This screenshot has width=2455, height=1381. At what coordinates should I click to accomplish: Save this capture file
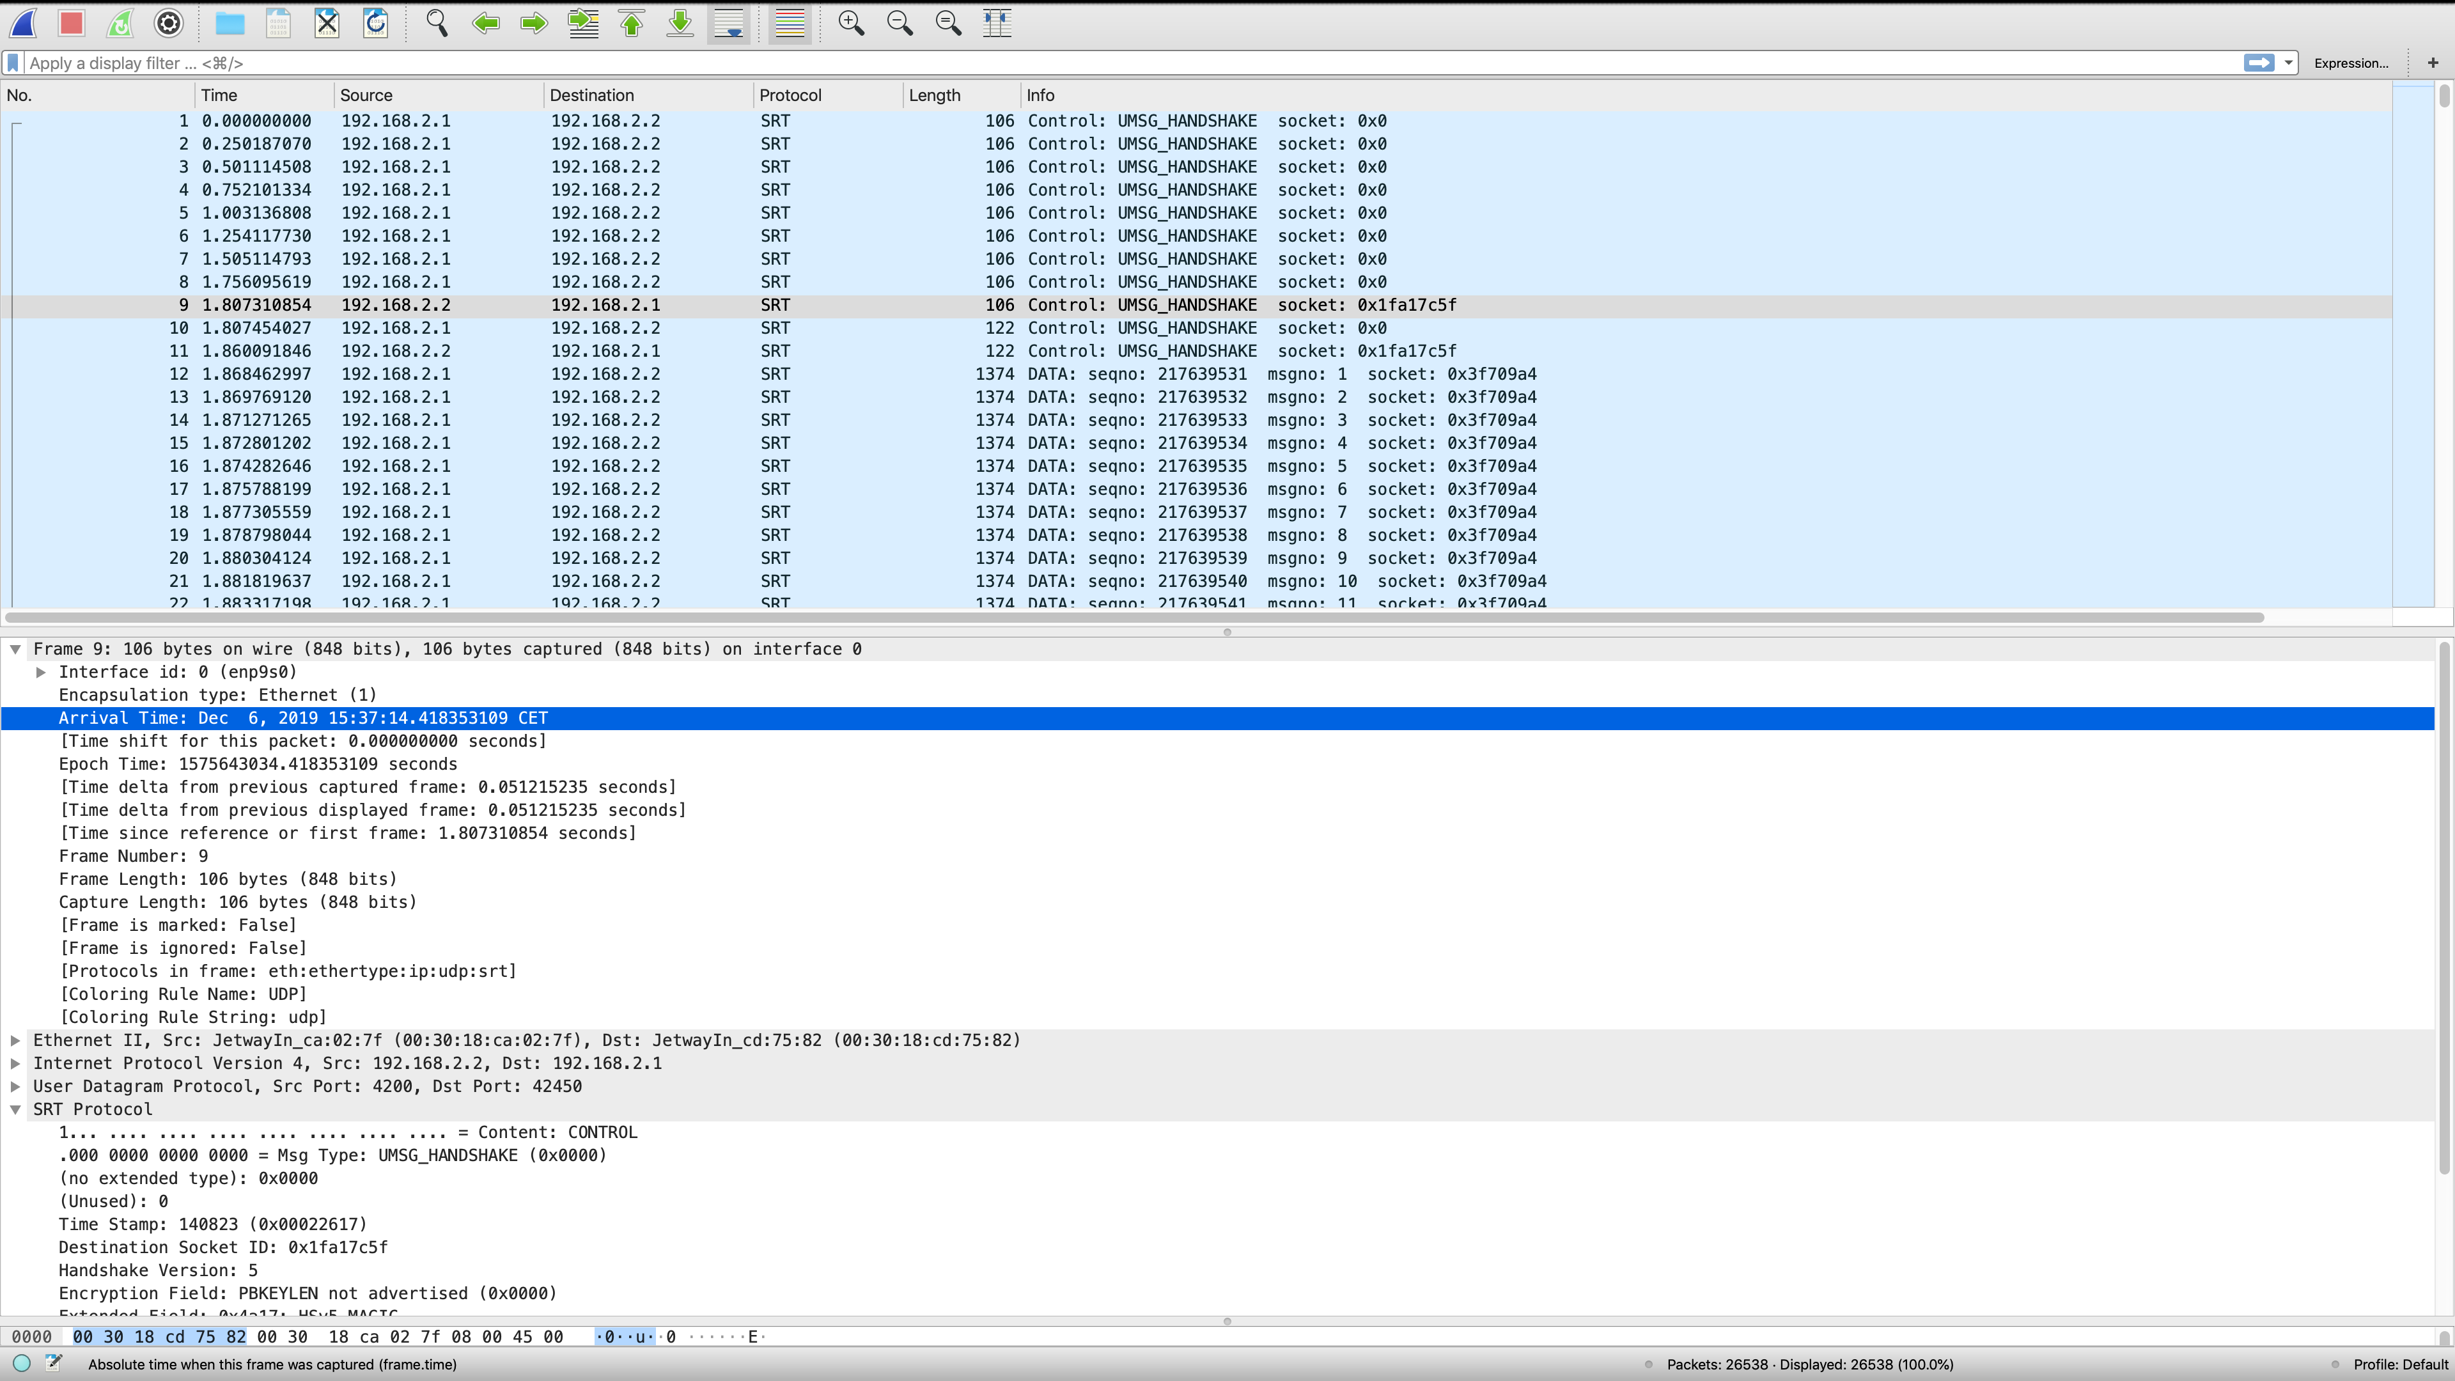278,23
